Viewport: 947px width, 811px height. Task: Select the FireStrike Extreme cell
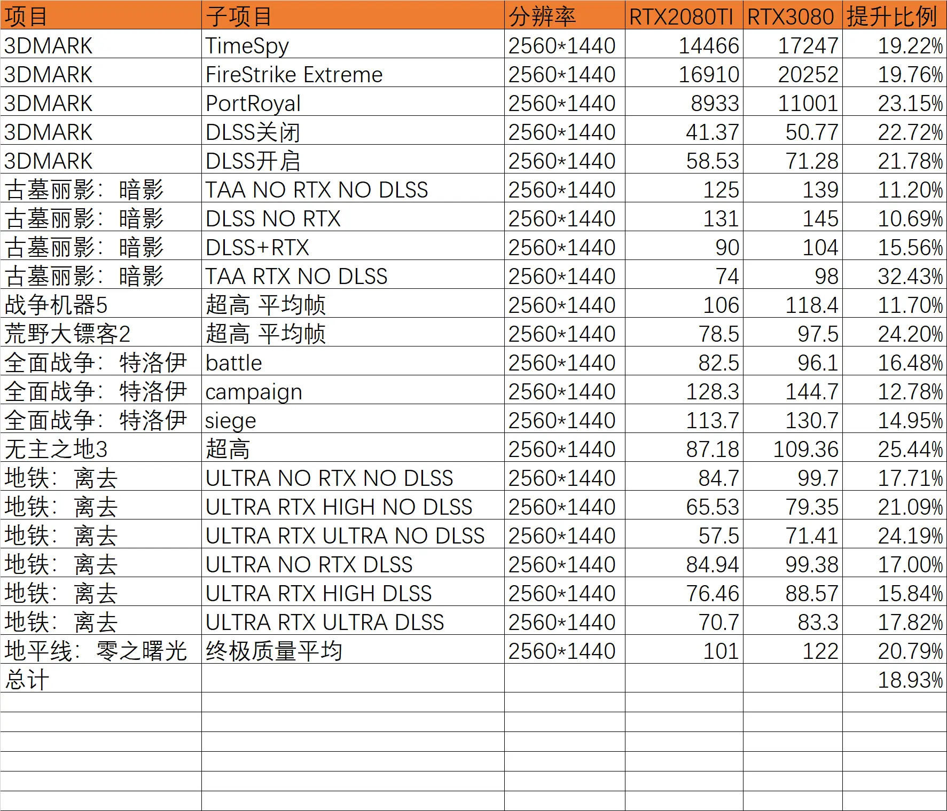(x=353, y=74)
